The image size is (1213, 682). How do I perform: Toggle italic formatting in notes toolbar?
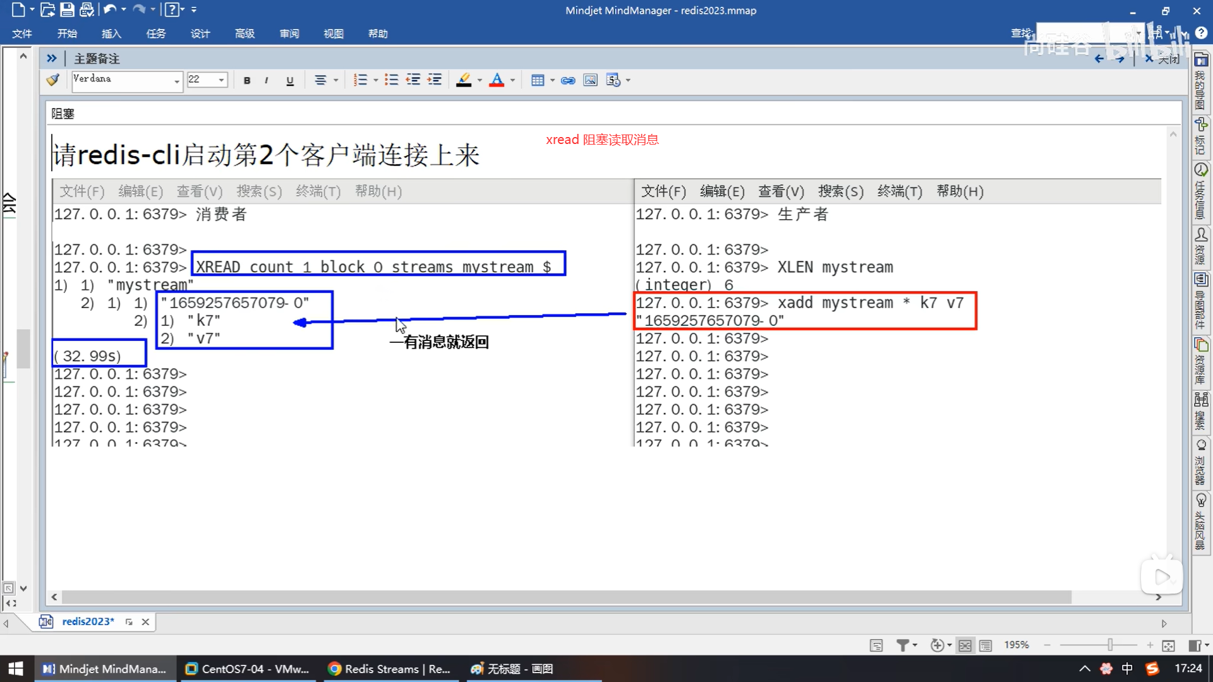pyautogui.click(x=267, y=80)
